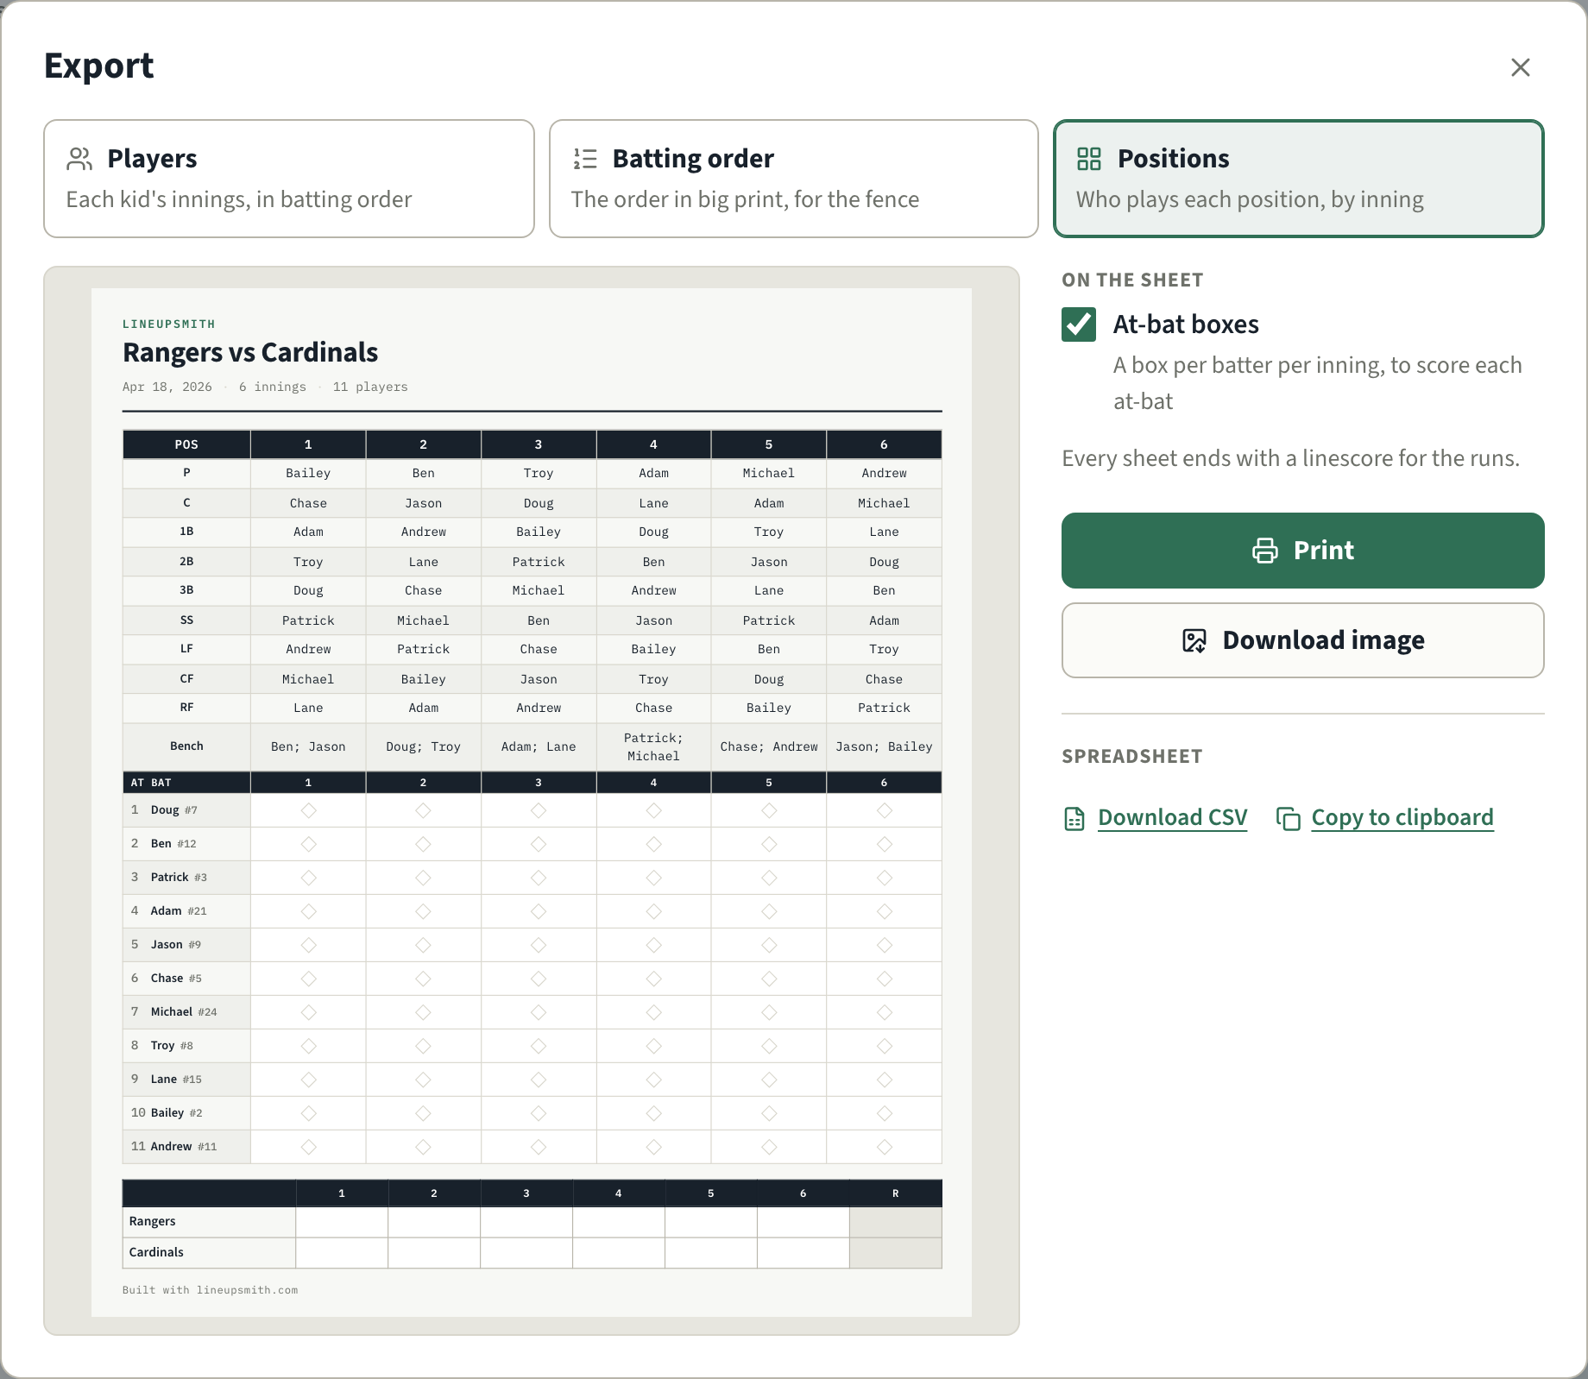Click Doug's inning 1 at-bat diamond
This screenshot has height=1379, width=1588.
(308, 810)
